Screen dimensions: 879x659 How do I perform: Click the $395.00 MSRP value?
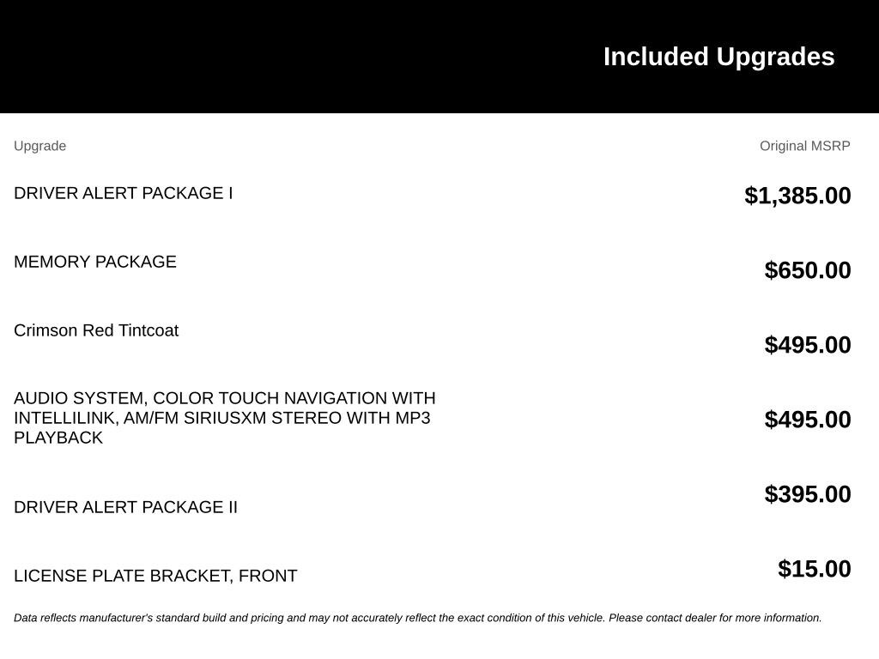(x=807, y=493)
